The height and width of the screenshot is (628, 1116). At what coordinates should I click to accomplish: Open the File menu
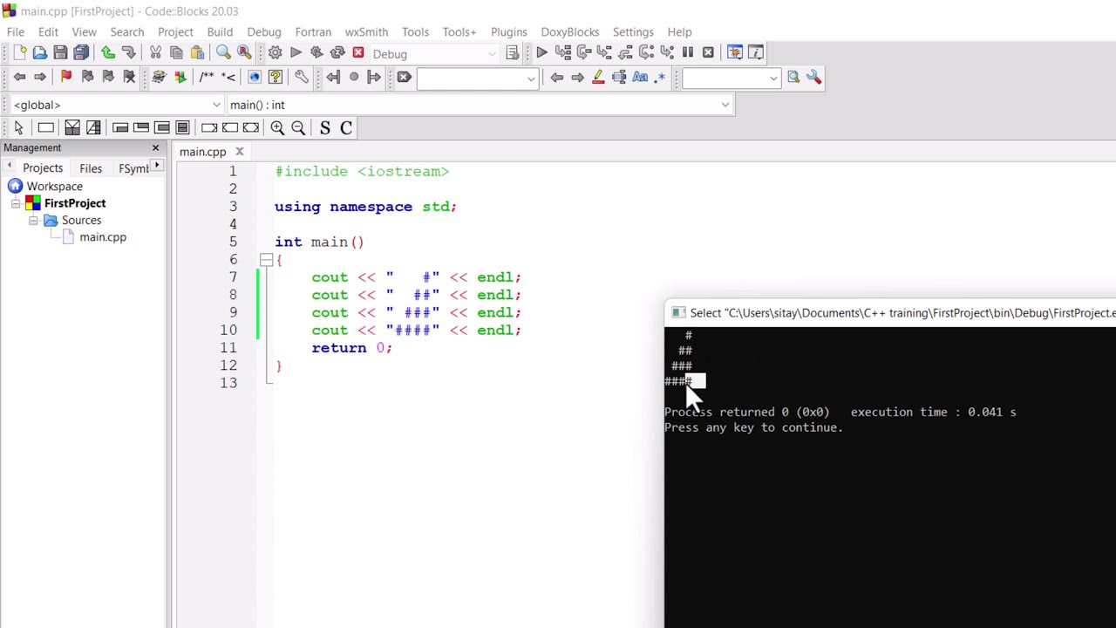[x=16, y=32]
